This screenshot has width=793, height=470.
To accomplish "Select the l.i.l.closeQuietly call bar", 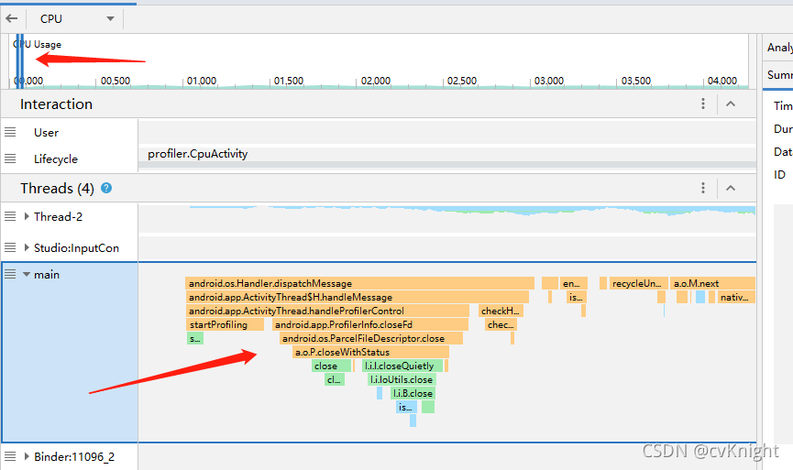I will click(x=402, y=366).
